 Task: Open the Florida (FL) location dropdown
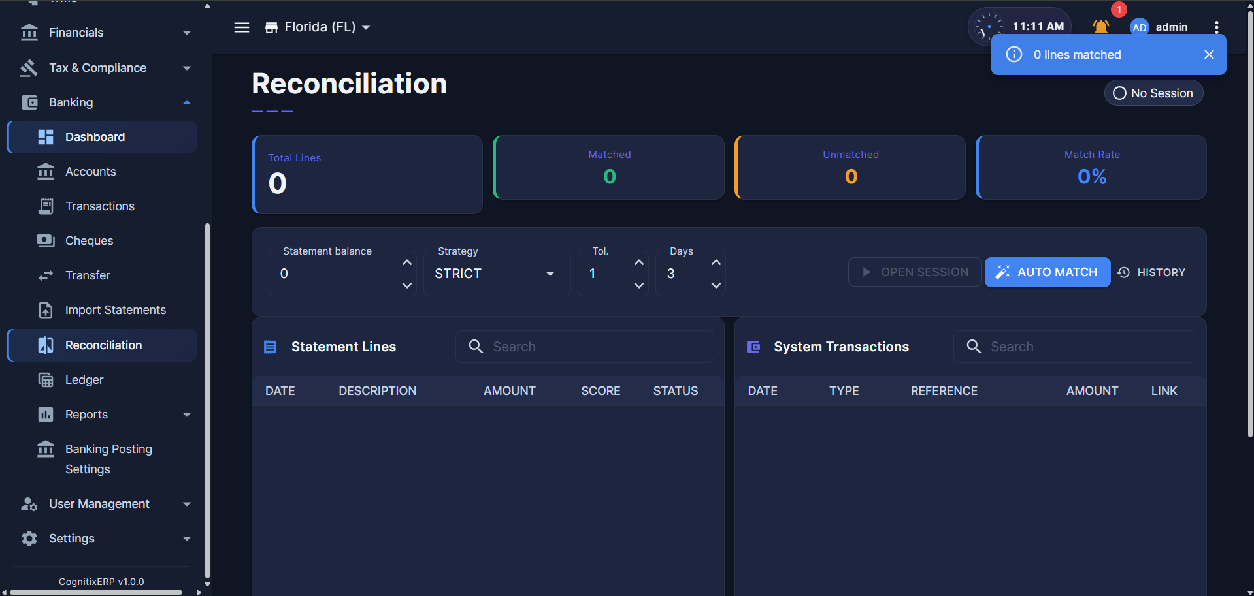click(319, 27)
